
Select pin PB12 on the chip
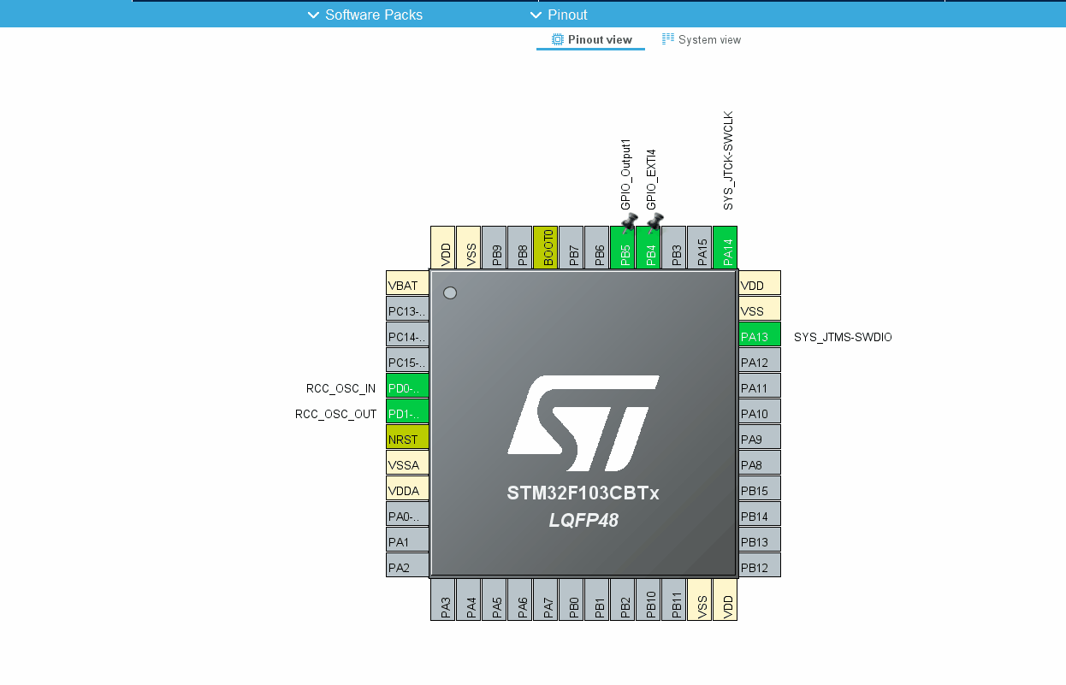[760, 565]
